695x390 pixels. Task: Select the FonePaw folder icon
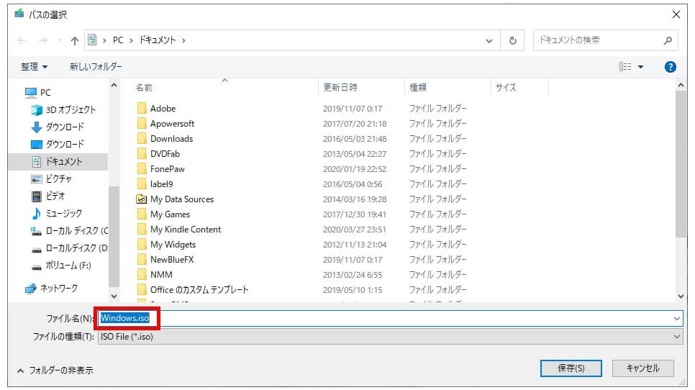pos(142,168)
